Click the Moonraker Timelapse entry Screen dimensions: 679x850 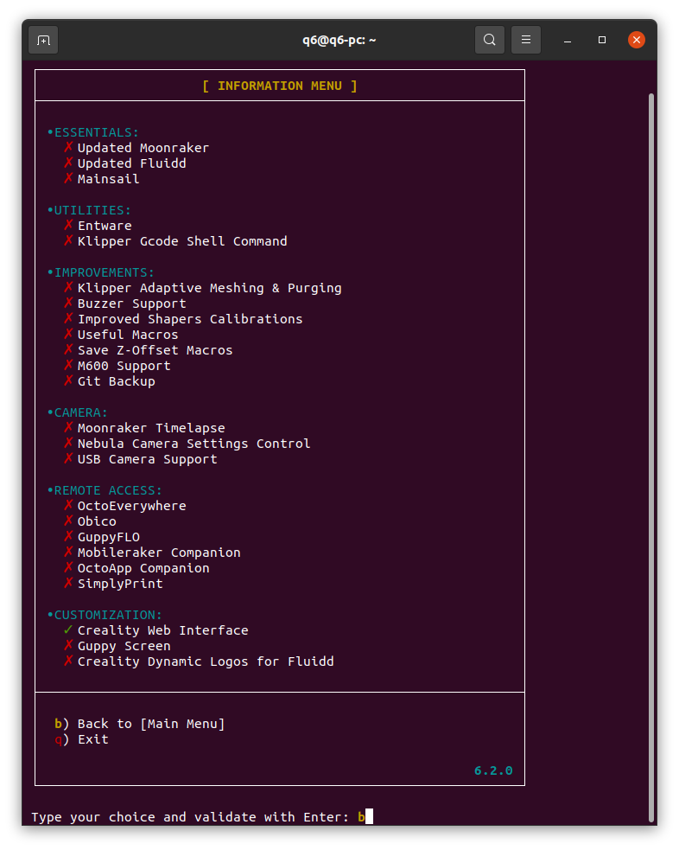point(150,428)
